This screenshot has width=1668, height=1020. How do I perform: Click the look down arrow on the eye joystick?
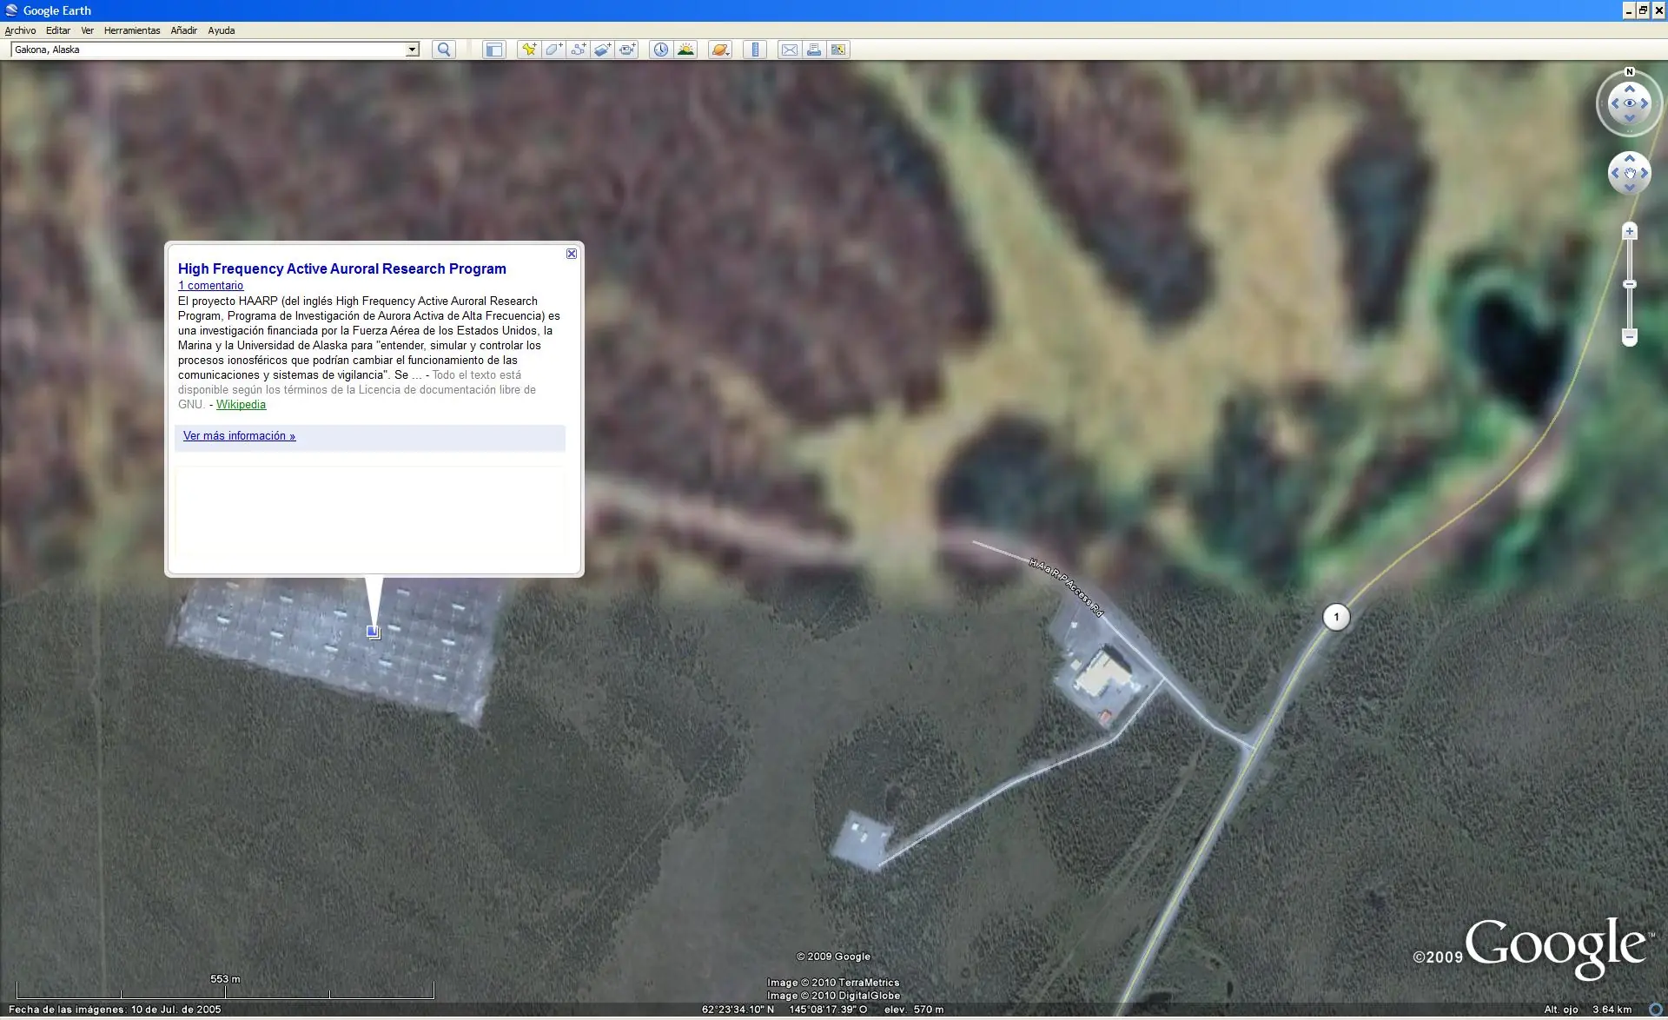tap(1630, 118)
